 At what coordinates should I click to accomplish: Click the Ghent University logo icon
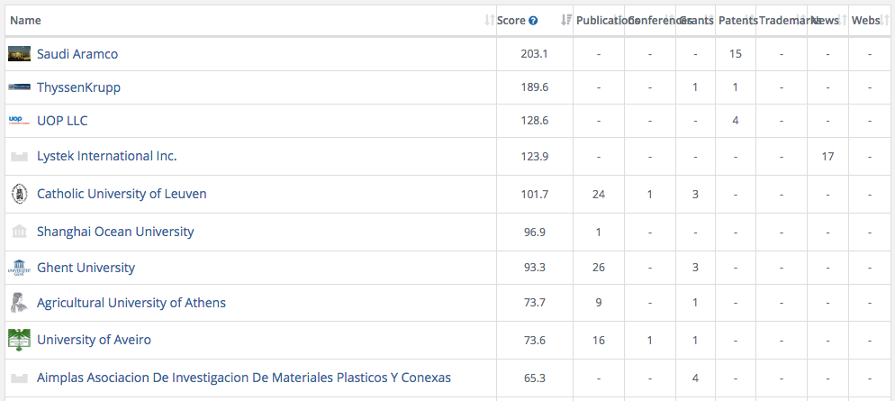point(20,268)
